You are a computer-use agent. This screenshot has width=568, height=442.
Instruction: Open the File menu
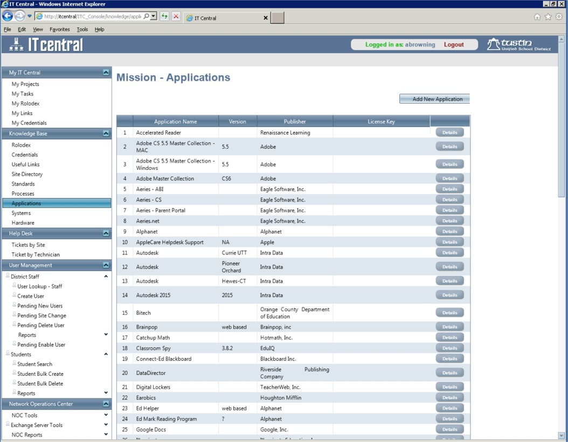(x=7, y=29)
